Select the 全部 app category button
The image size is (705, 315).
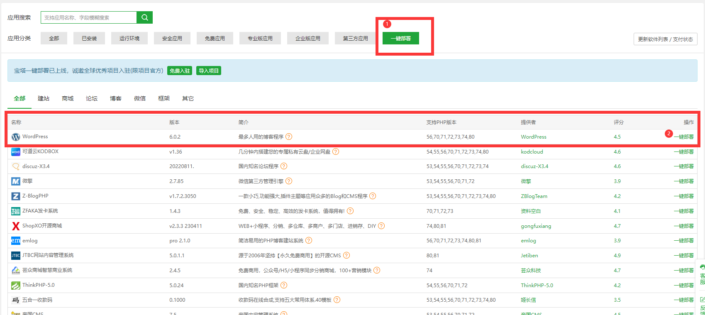point(54,38)
